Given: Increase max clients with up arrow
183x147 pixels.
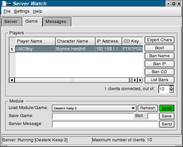Looking at the screenshot, I should coord(172,87).
